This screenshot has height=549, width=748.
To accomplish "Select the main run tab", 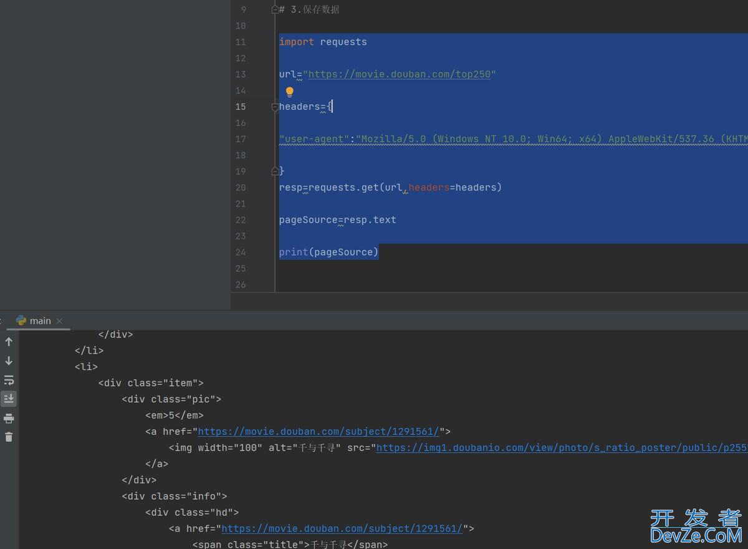I will (40, 321).
